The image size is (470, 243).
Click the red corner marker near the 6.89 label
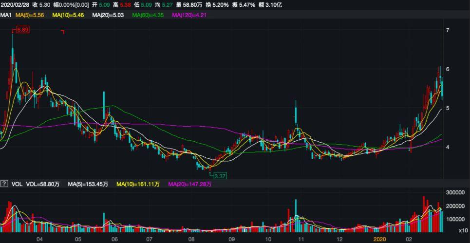(x=63, y=32)
